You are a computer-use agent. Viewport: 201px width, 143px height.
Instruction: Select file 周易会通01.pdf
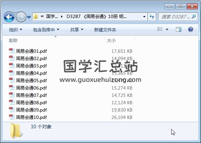click(31, 51)
